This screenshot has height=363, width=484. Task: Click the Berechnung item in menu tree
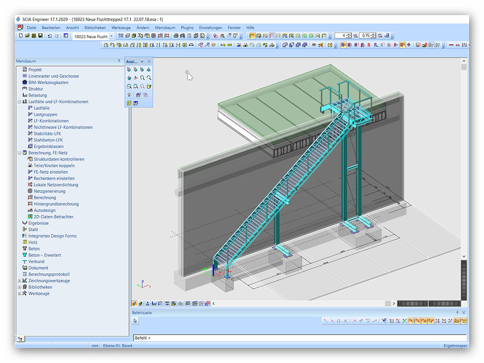click(x=45, y=198)
